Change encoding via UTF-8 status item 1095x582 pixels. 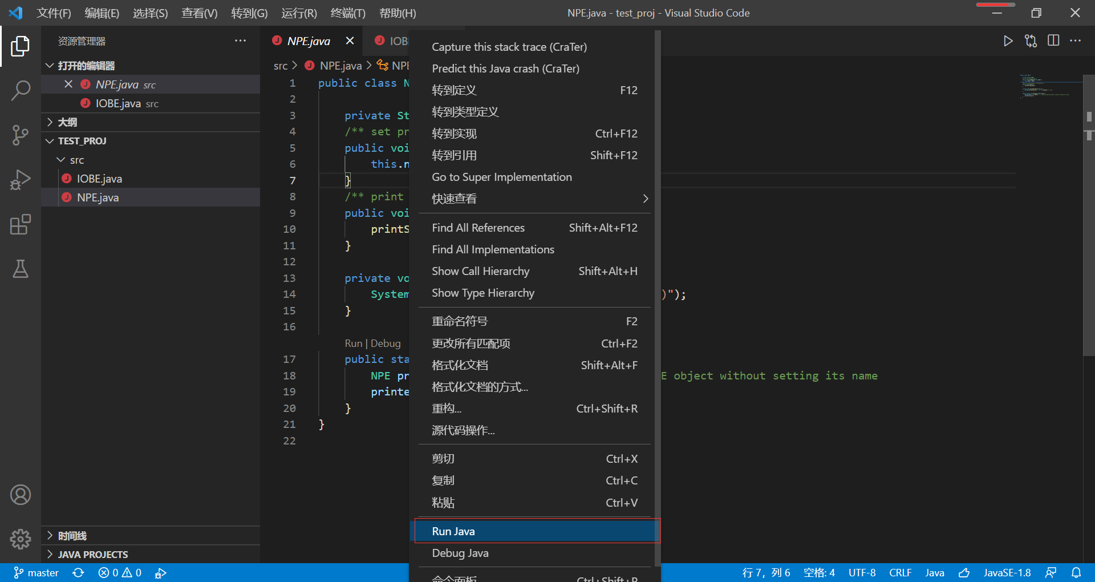point(862,573)
